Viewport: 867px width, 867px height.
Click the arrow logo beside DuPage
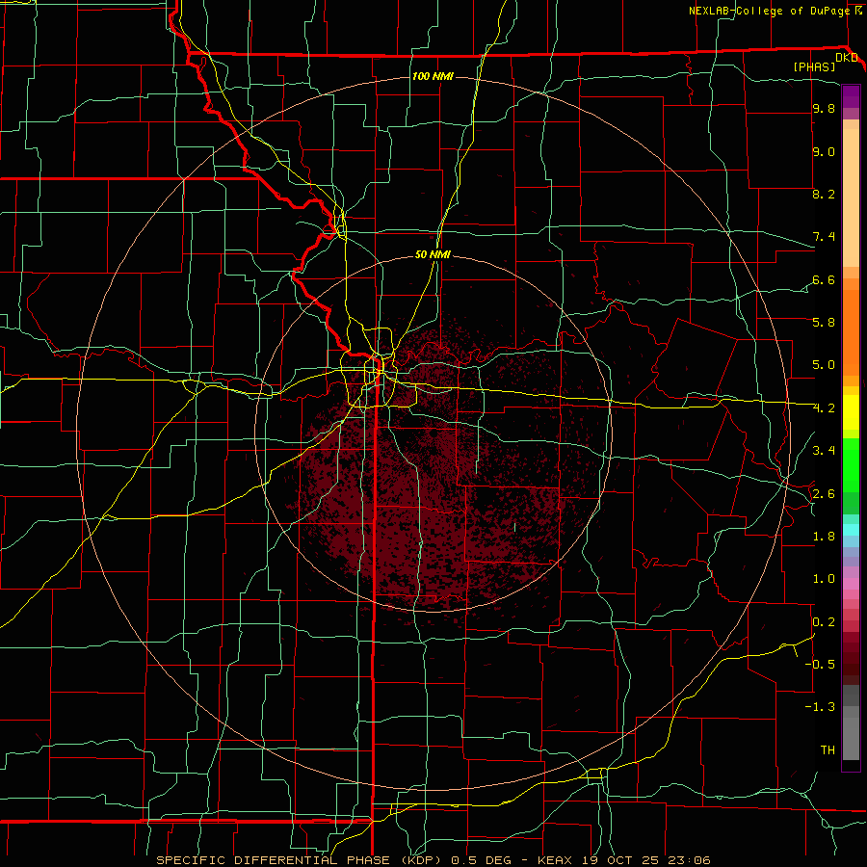pos(858,10)
